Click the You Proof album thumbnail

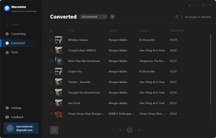pyautogui.click(x=59, y=103)
